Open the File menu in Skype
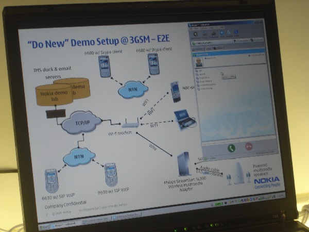 (191, 29)
